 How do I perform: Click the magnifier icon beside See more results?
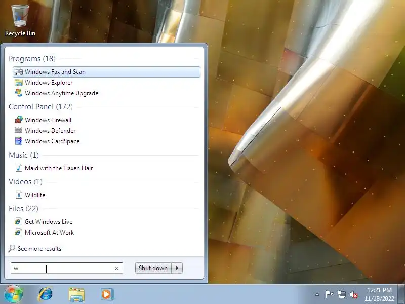tap(12, 248)
